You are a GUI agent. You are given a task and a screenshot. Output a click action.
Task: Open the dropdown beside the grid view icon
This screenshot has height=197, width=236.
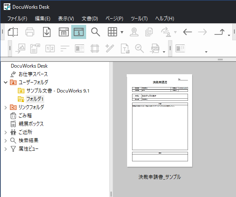[122, 32]
